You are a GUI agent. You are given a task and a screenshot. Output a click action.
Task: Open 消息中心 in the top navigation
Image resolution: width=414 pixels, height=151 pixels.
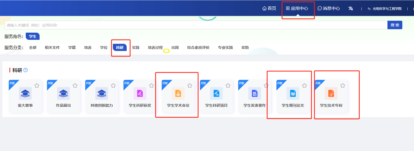(329, 8)
